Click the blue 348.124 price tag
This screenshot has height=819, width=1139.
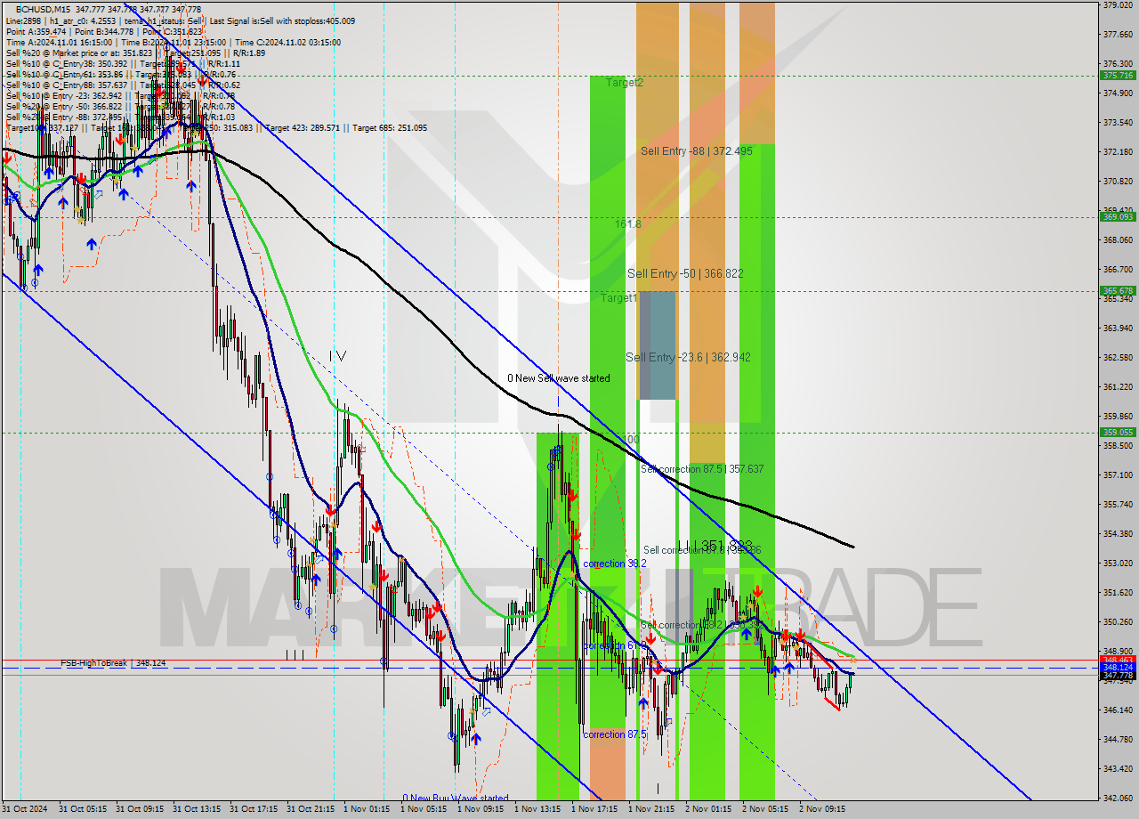[x=1118, y=667]
